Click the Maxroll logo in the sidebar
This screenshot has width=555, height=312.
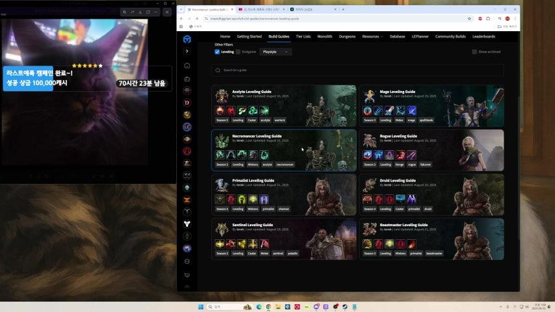tap(187, 39)
